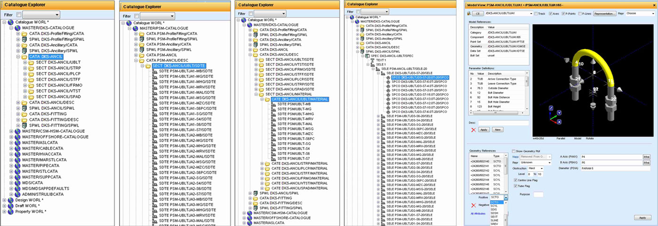Click the Purpose input field
Screen dimensions: 658x226
(538, 194)
